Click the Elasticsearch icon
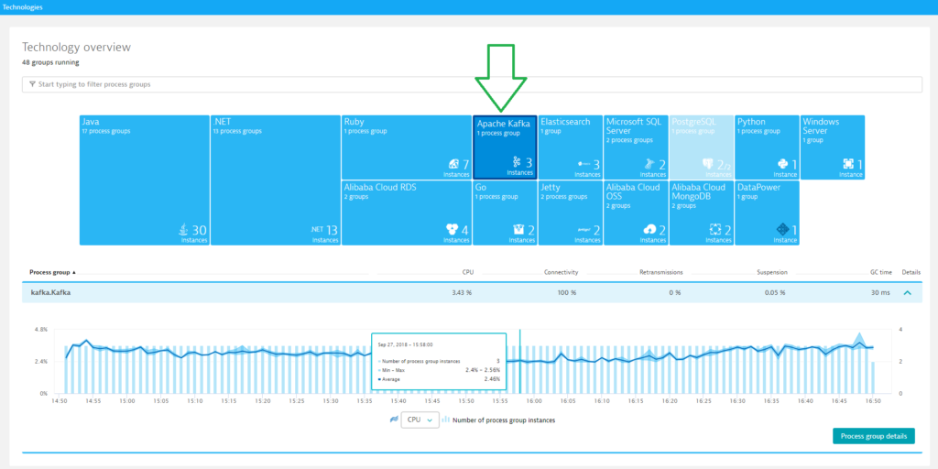 tap(584, 163)
